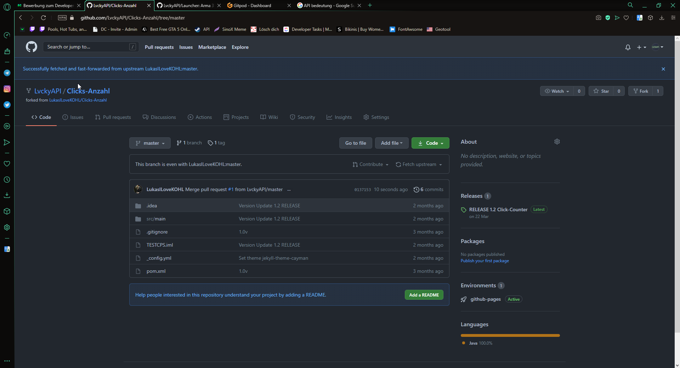680x368 pixels.
Task: Expand the Watch notifications dropdown
Action: [557, 91]
